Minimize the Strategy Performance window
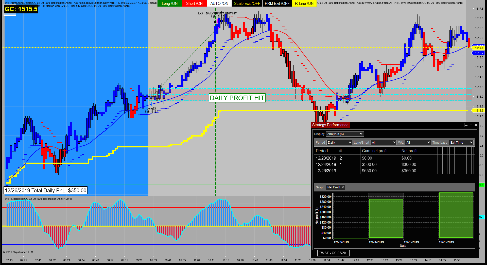The image size is (487, 265). (x=466, y=125)
